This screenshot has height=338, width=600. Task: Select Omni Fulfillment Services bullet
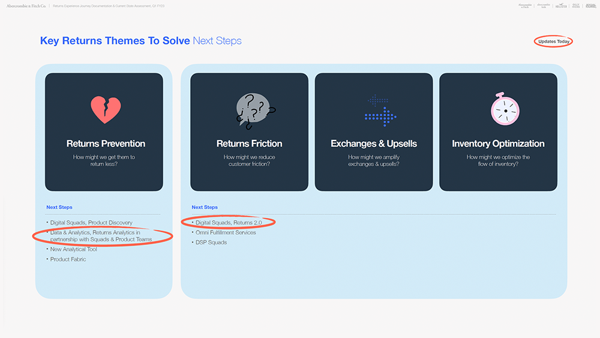(226, 232)
